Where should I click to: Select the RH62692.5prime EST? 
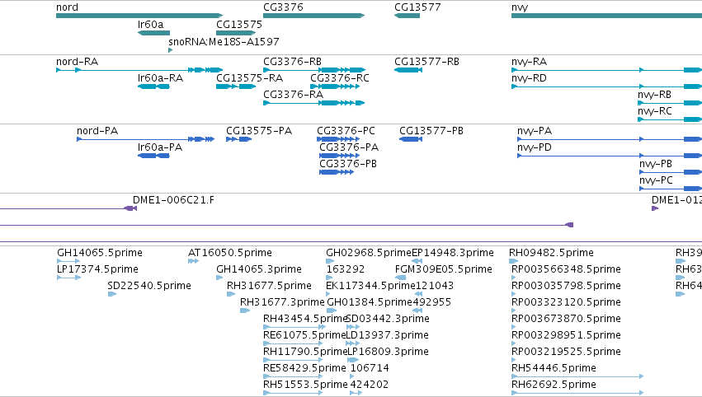pyautogui.click(x=577, y=393)
